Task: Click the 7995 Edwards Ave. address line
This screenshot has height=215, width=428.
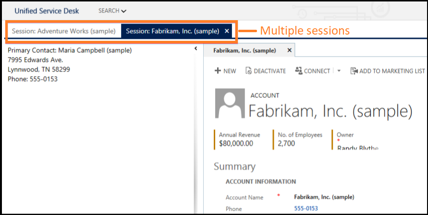Action: [x=35, y=60]
